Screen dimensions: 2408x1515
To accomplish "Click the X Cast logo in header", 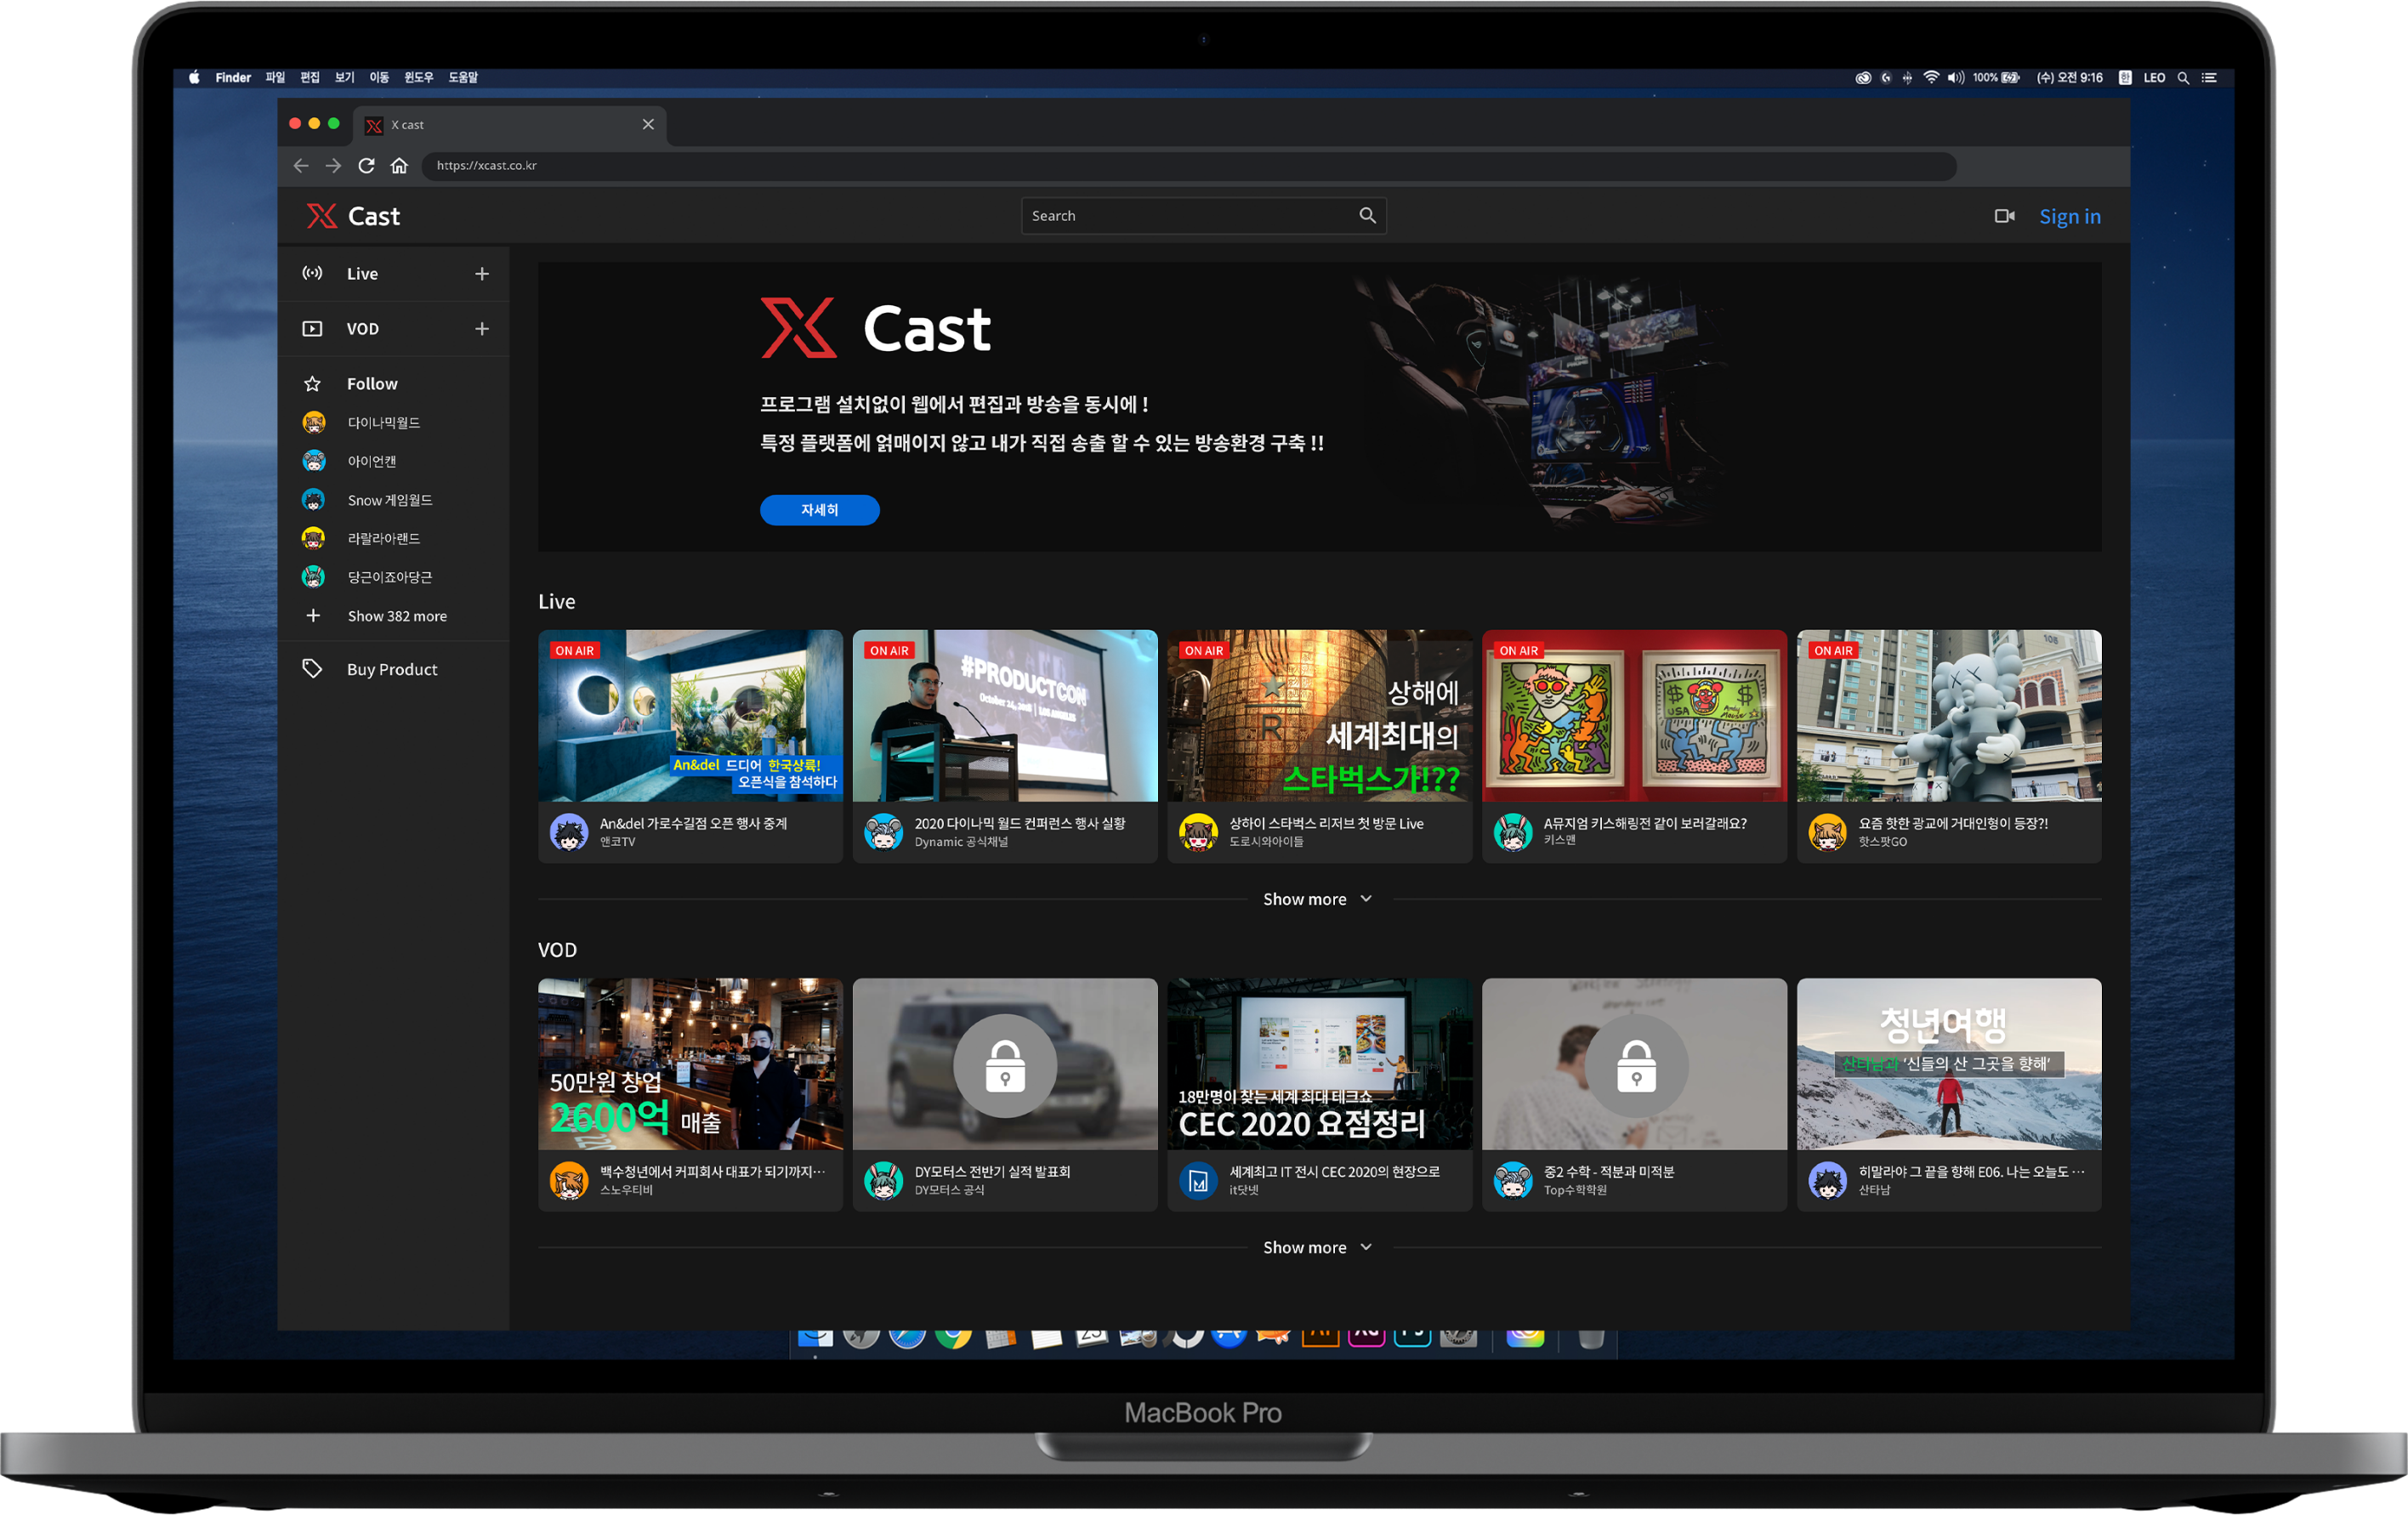I will (x=353, y=216).
